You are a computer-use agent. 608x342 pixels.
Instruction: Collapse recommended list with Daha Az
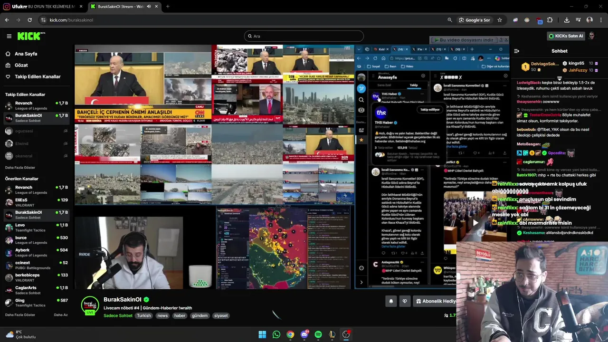click(x=61, y=315)
